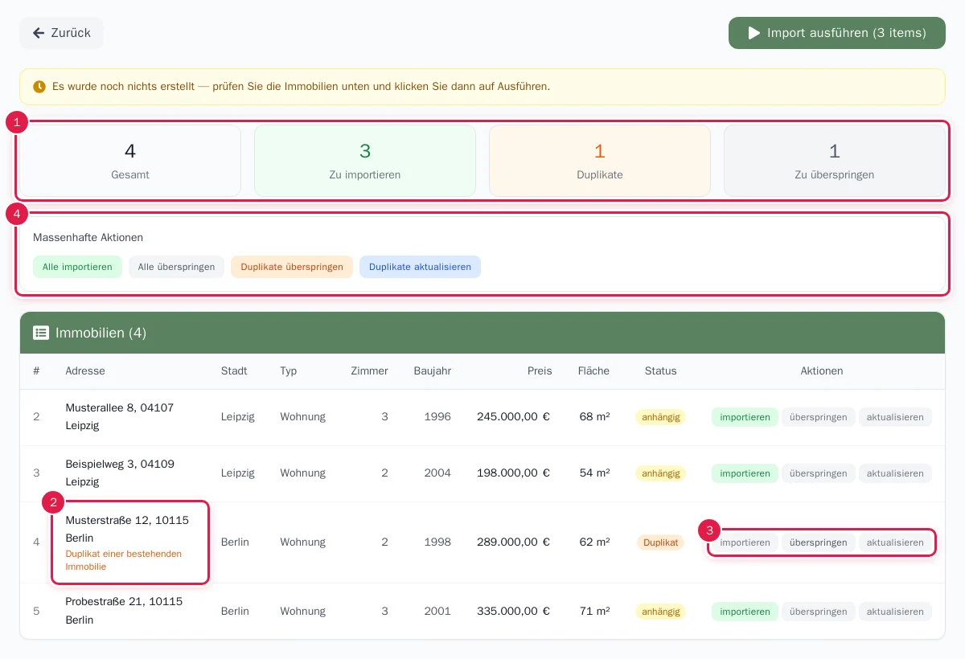
Task: Set Probestraße 21 row to aktualisieren
Action: pos(895,612)
